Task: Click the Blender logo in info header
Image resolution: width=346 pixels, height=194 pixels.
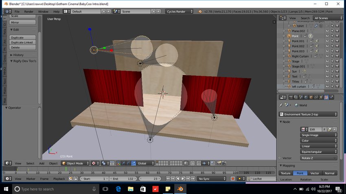Action: tap(200, 11)
